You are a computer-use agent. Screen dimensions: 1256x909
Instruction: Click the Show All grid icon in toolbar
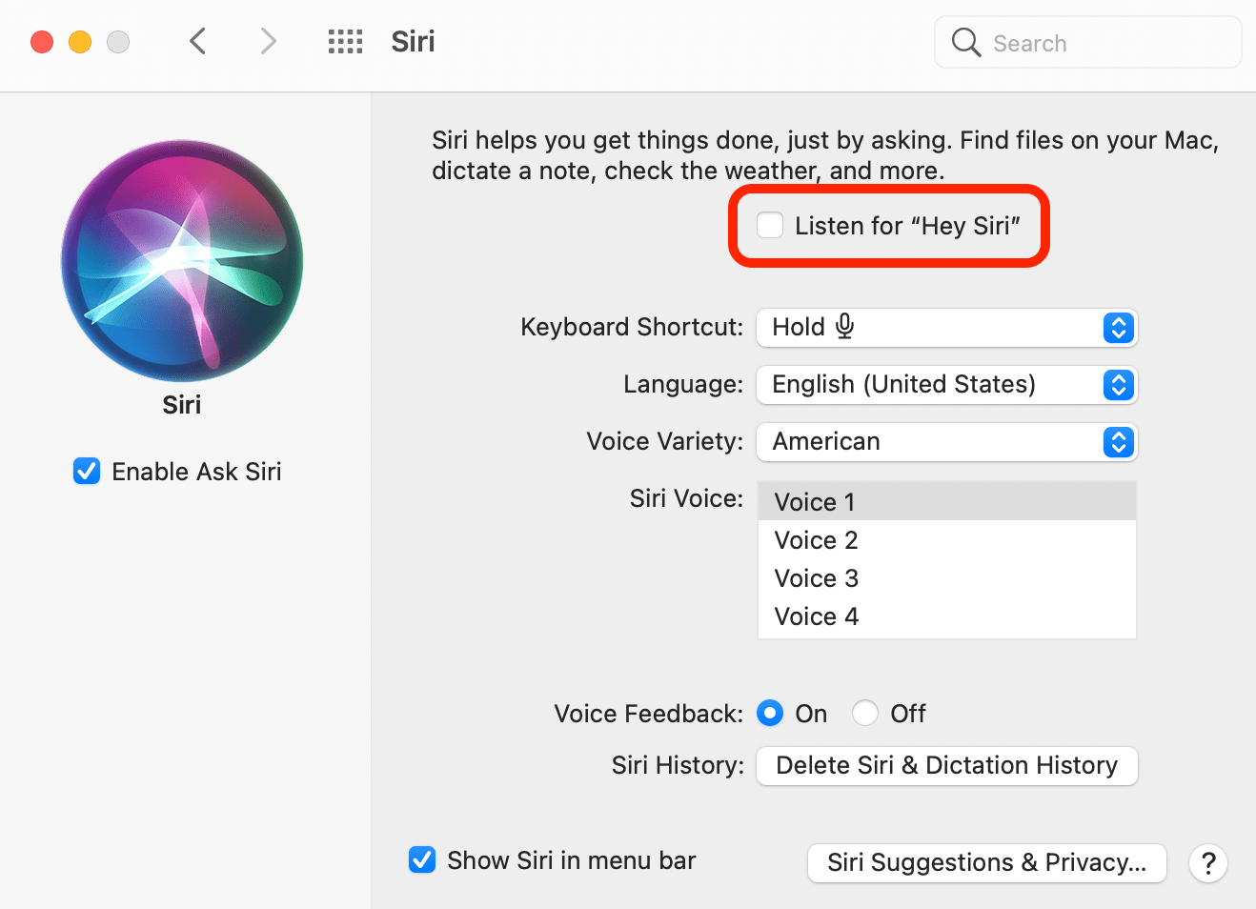click(x=345, y=41)
